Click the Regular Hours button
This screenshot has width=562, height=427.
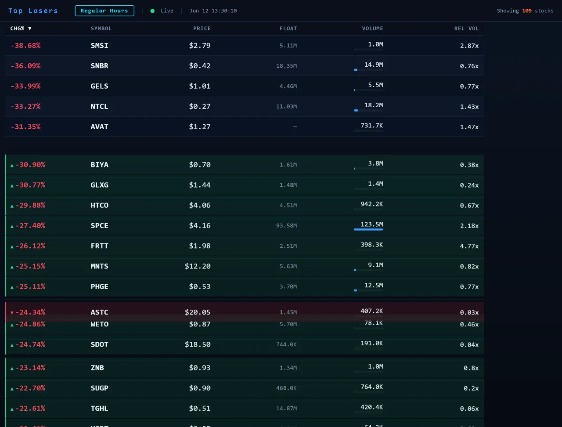point(104,11)
